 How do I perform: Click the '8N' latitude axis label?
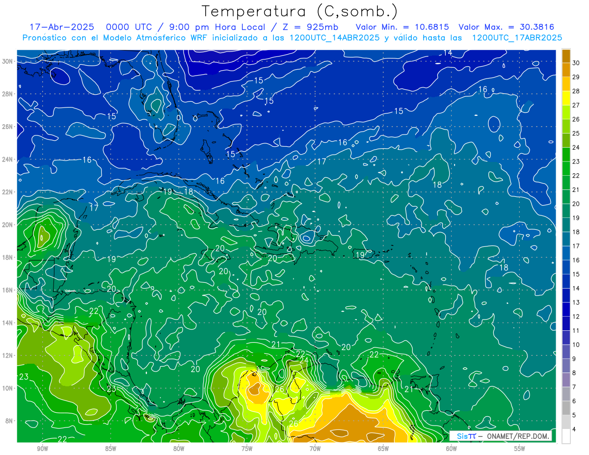(x=9, y=421)
